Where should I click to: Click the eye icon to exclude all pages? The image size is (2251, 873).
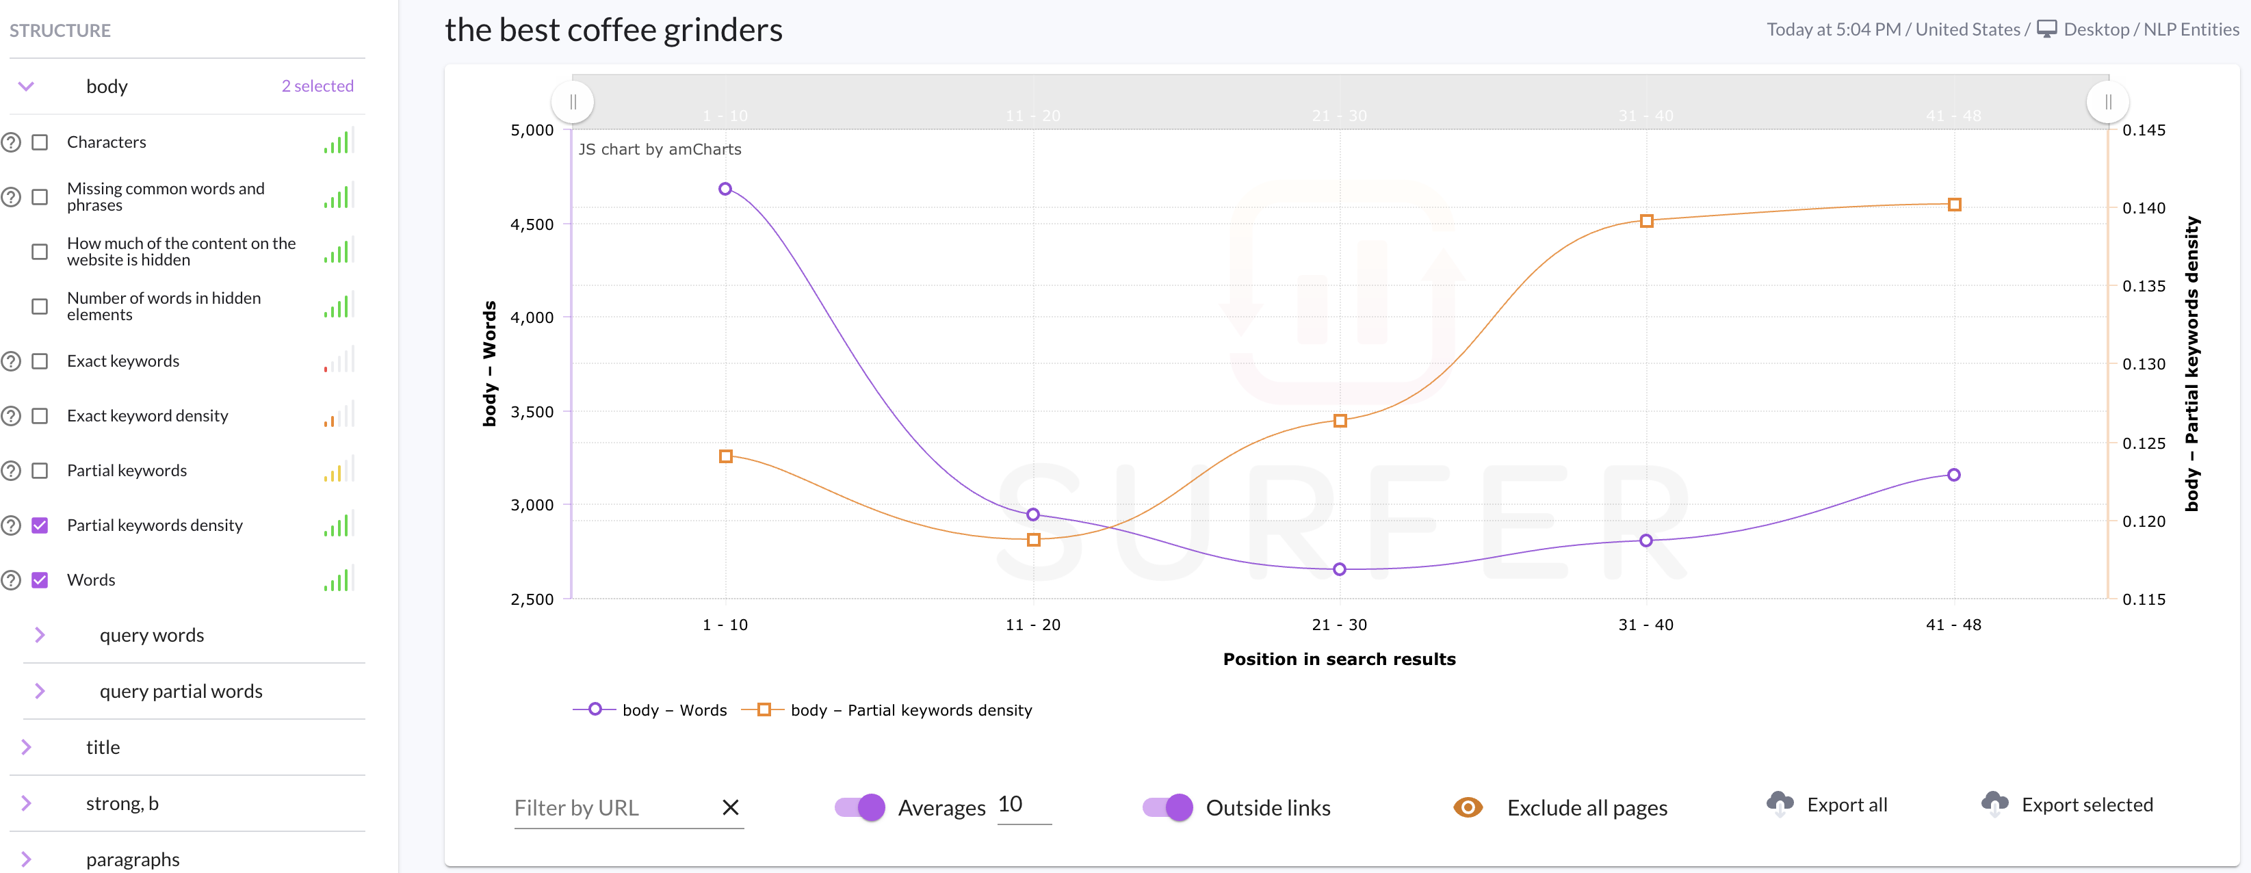click(x=1467, y=807)
